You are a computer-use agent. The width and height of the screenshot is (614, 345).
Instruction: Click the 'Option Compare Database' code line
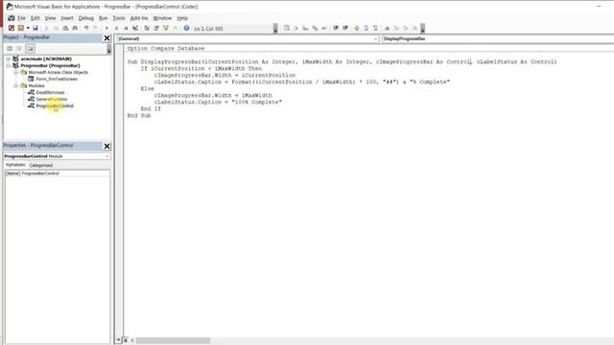[x=166, y=49]
